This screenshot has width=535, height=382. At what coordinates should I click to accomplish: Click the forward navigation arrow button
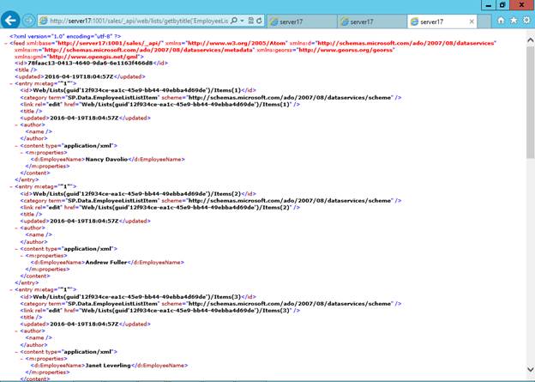(28, 21)
